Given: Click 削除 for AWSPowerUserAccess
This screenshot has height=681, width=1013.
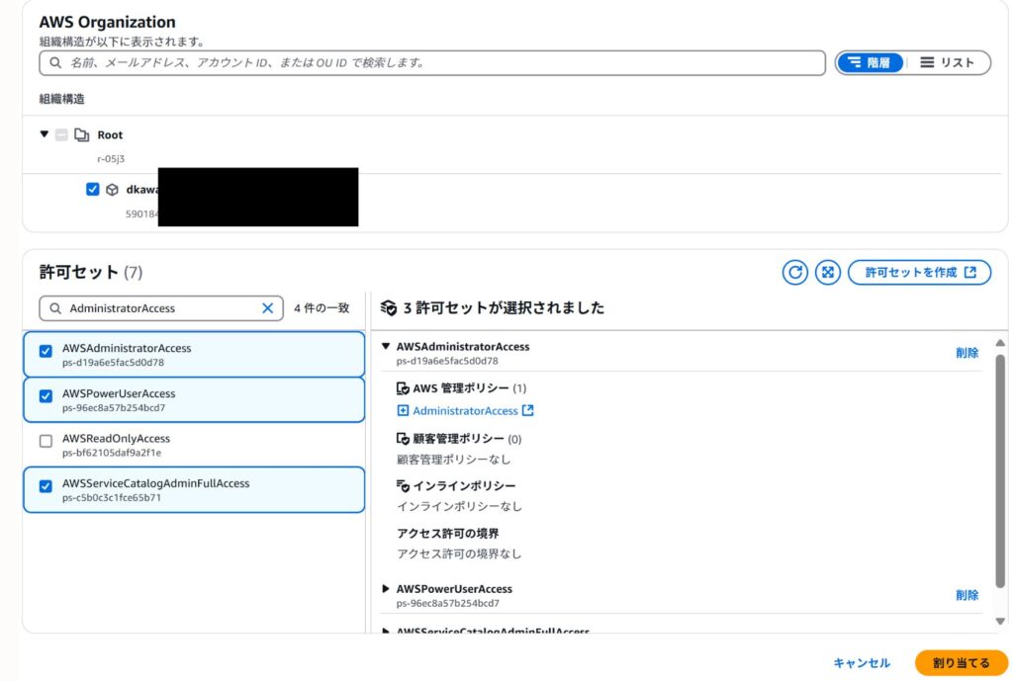Looking at the screenshot, I should point(967,595).
